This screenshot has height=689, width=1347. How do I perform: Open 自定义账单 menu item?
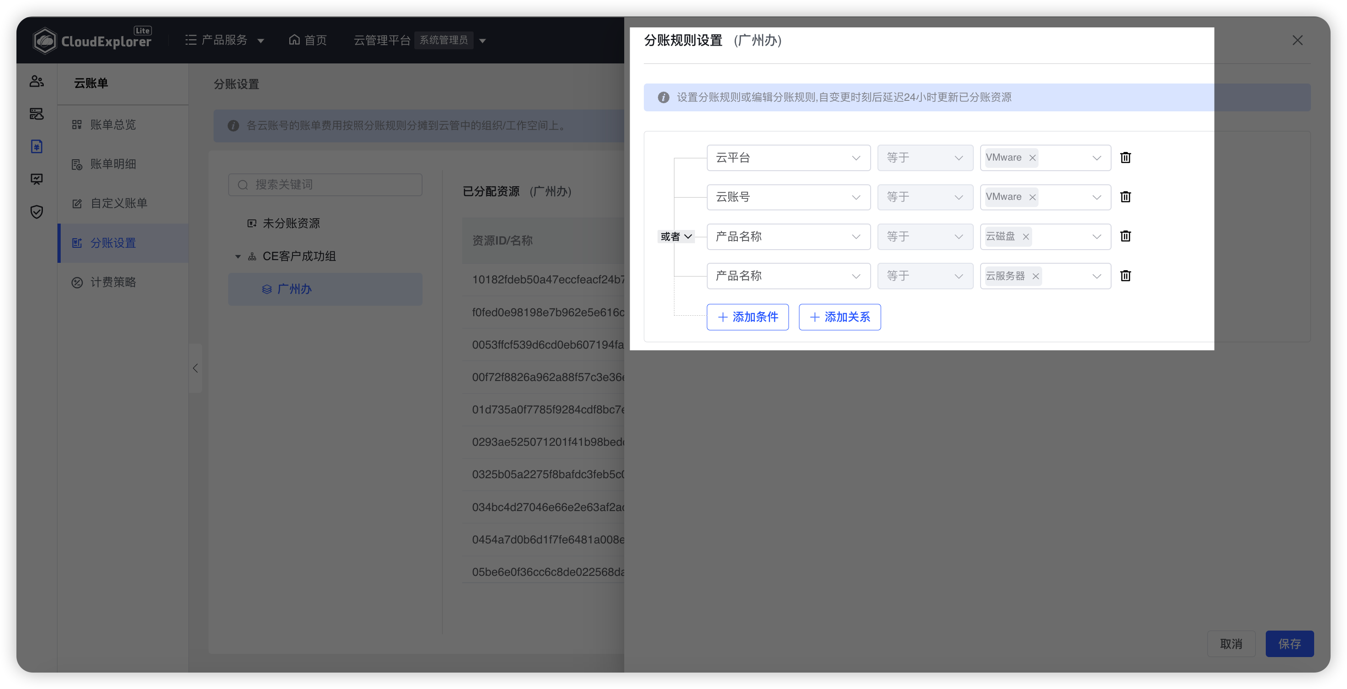123,203
